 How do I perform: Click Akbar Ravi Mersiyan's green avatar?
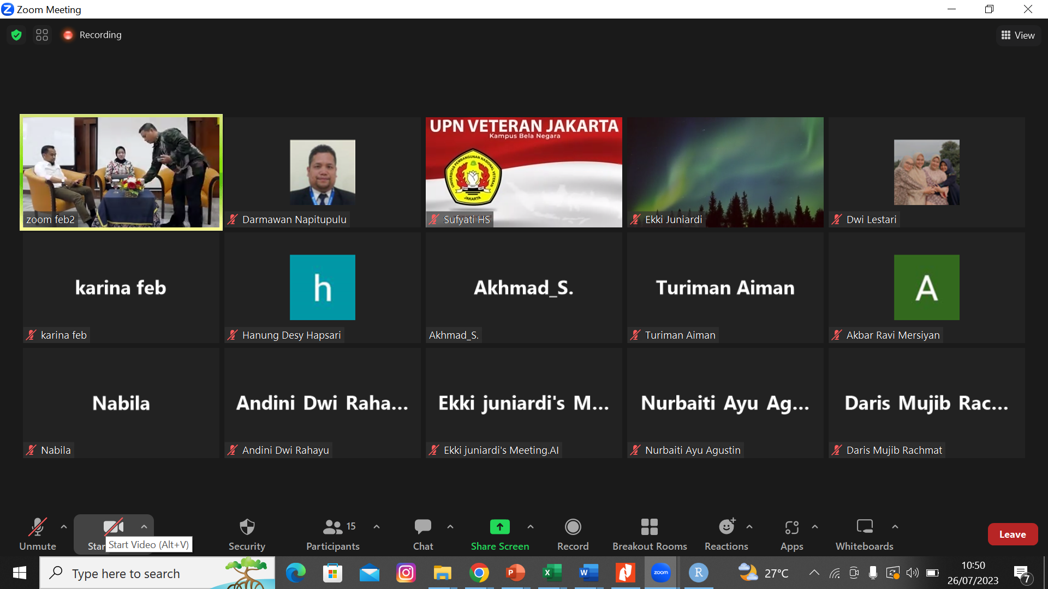click(927, 287)
